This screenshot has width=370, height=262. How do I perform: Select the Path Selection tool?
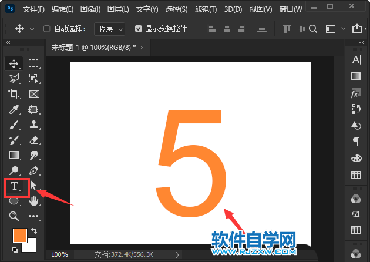[x=33, y=186]
